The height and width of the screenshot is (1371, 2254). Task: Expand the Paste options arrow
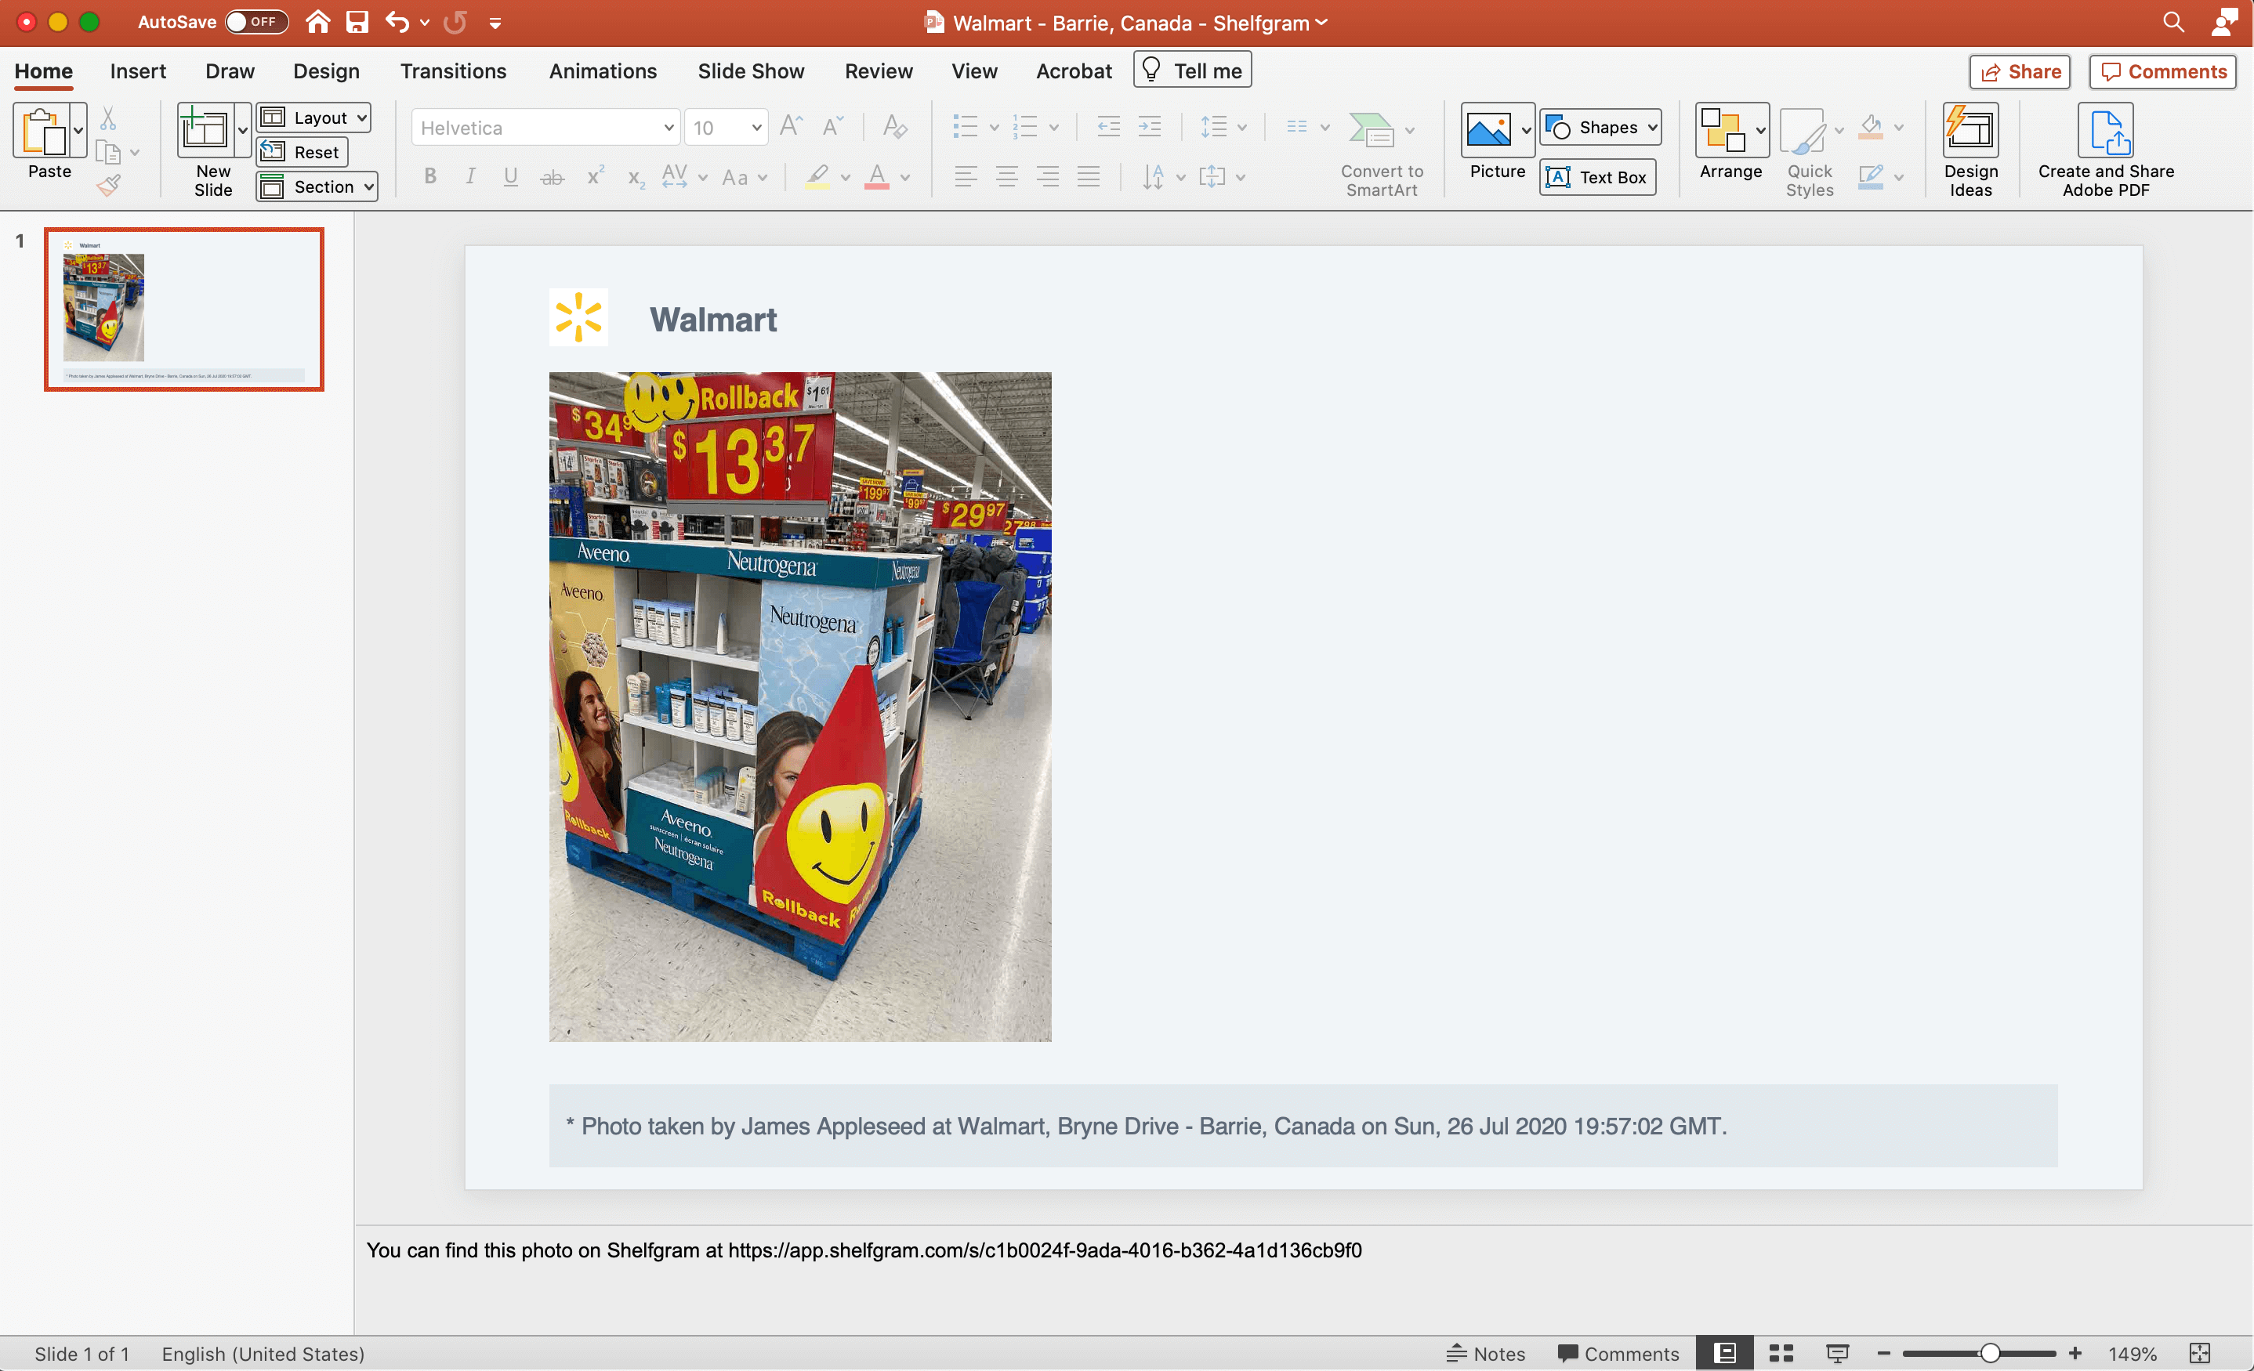click(x=78, y=130)
